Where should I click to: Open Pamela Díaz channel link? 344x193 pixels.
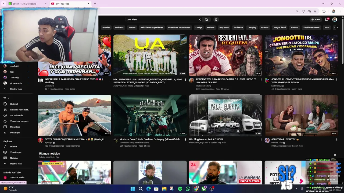point(277,143)
